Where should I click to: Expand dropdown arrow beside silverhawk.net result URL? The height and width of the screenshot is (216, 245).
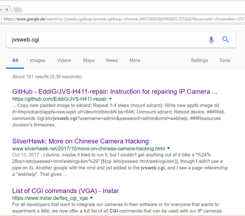click(168, 148)
